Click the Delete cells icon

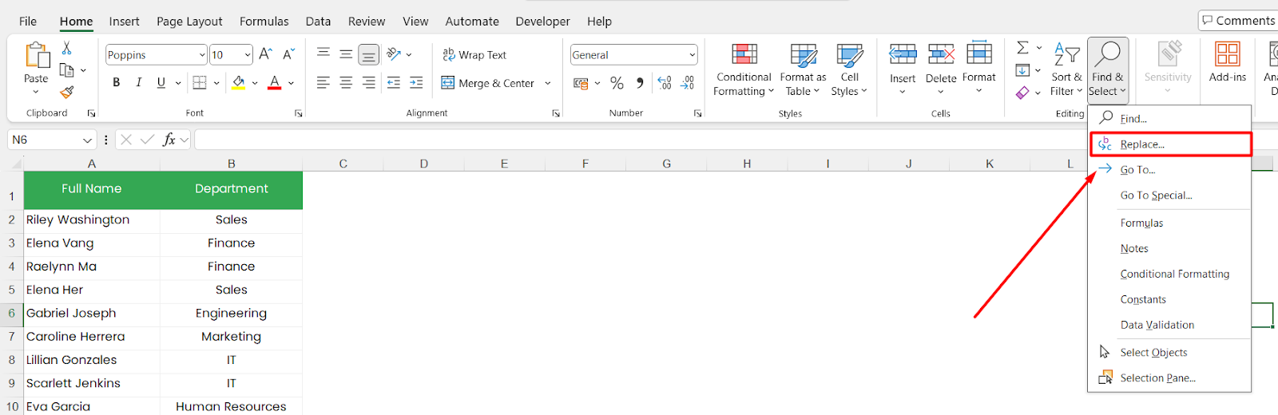tap(941, 55)
